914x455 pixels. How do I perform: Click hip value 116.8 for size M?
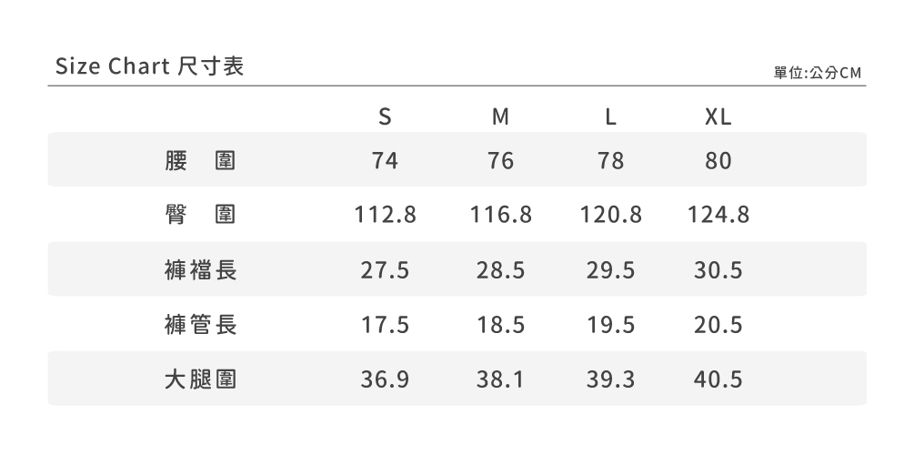(x=500, y=215)
